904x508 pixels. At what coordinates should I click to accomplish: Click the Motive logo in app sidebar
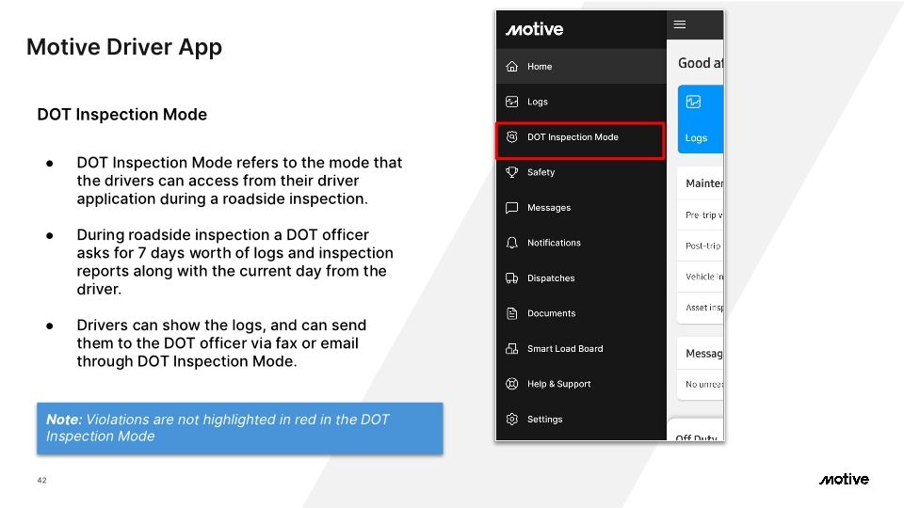coord(535,29)
